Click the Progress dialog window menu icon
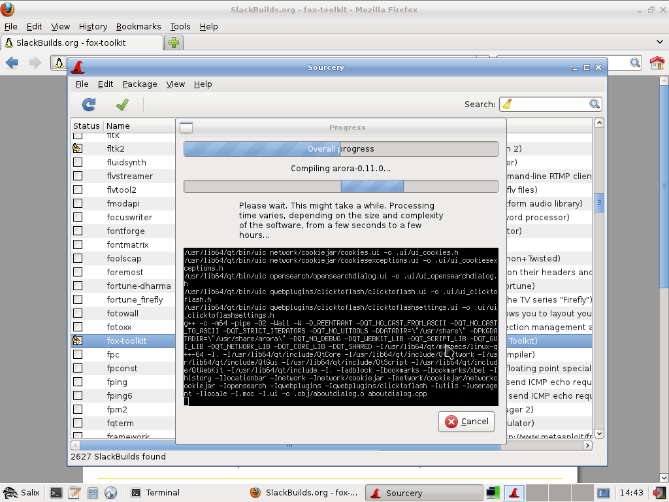 point(186,127)
